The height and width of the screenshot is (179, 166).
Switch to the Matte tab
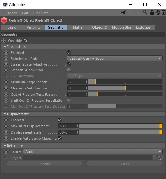[78, 27]
